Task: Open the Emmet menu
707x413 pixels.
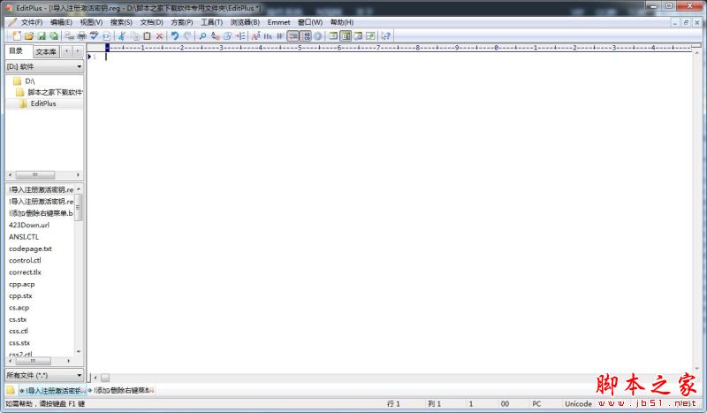Action: [x=278, y=22]
